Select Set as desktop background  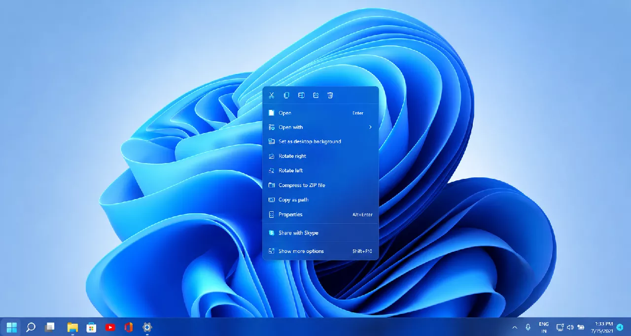[321, 141]
